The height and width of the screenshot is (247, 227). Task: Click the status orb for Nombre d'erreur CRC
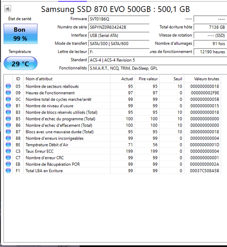(x=8, y=157)
